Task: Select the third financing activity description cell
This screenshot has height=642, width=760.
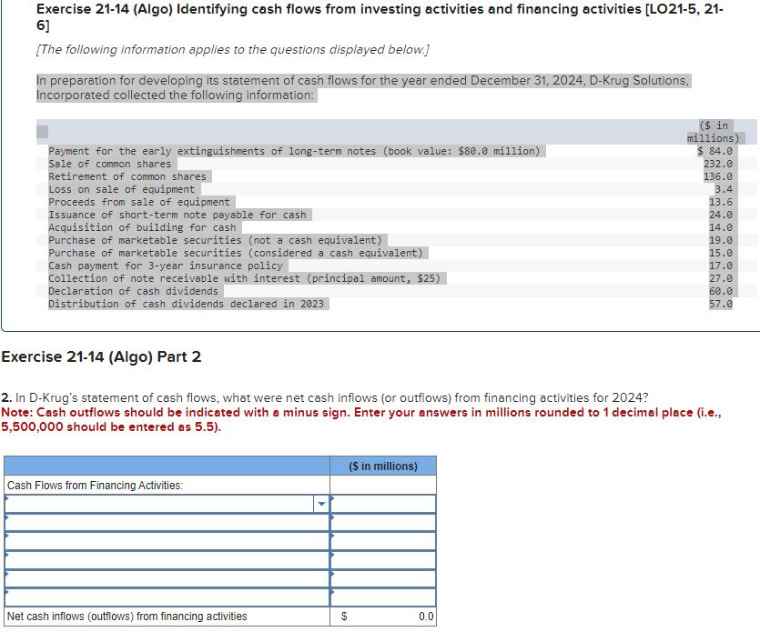Action: [167, 541]
